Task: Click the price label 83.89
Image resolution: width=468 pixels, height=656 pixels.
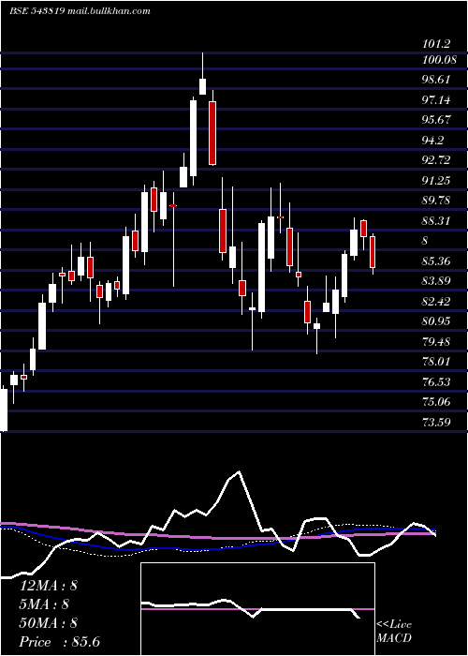Action: pos(436,281)
